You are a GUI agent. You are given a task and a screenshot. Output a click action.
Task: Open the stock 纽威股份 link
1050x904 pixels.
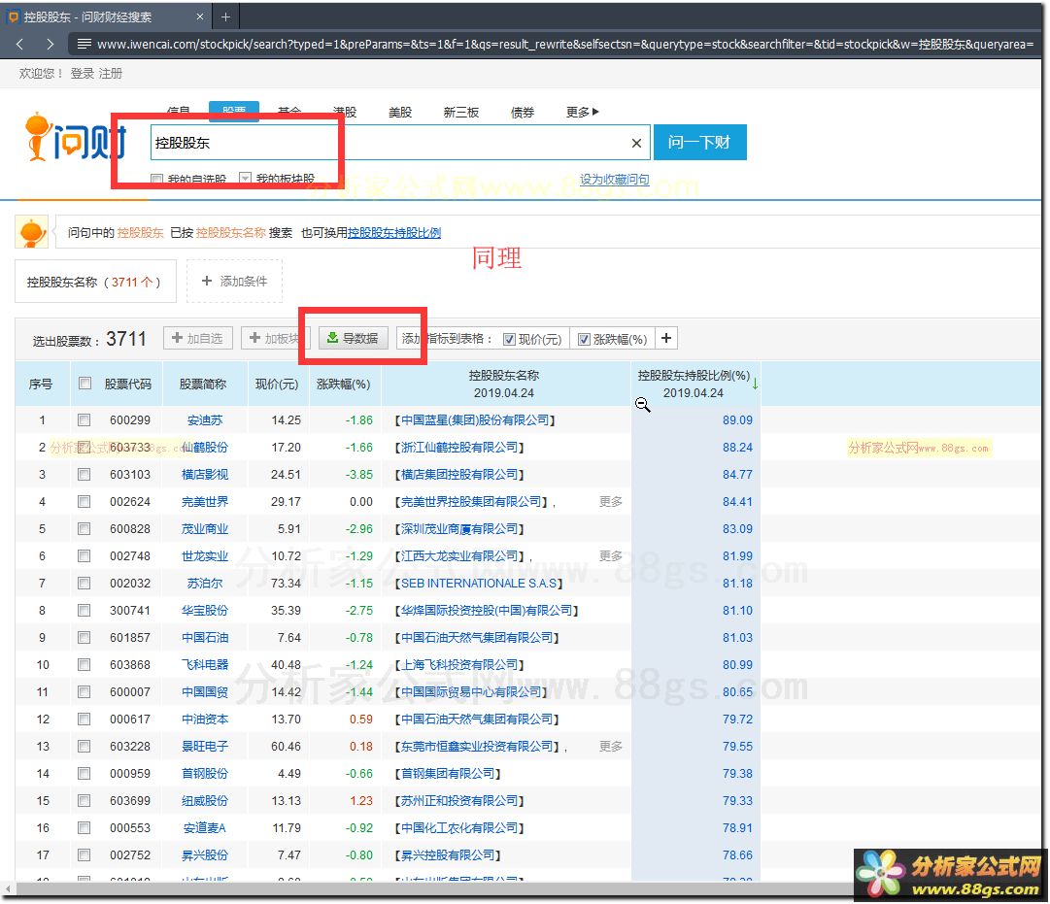pyautogui.click(x=204, y=801)
